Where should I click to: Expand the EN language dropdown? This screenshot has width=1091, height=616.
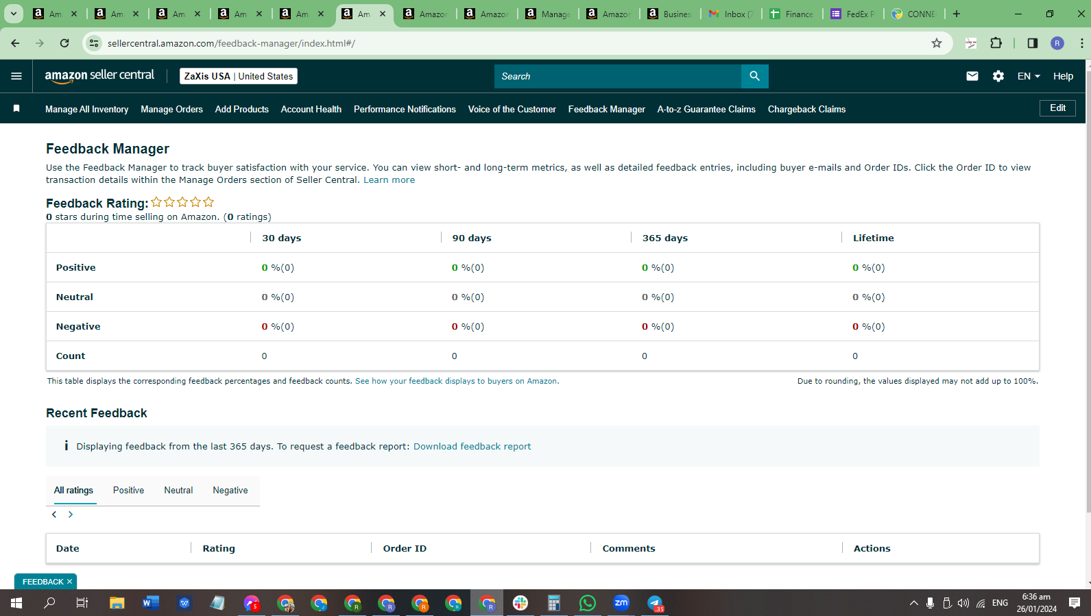1029,76
